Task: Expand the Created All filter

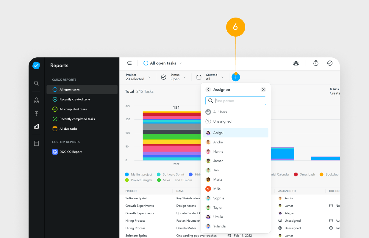Action: [x=210, y=77]
